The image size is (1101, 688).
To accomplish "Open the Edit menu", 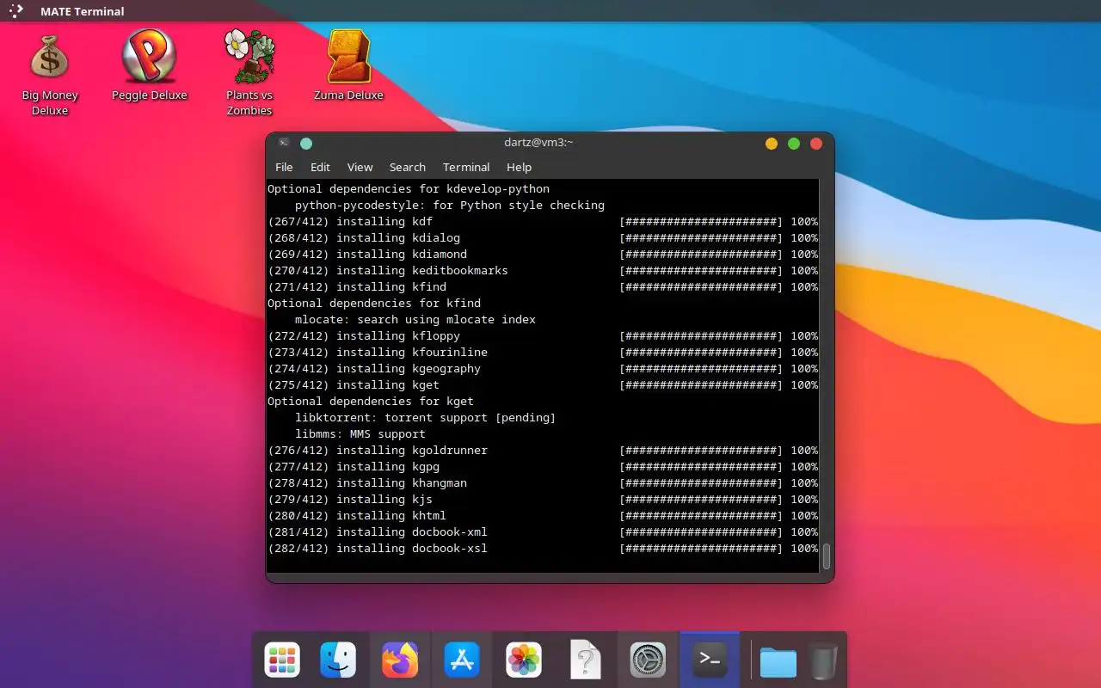I will [320, 167].
